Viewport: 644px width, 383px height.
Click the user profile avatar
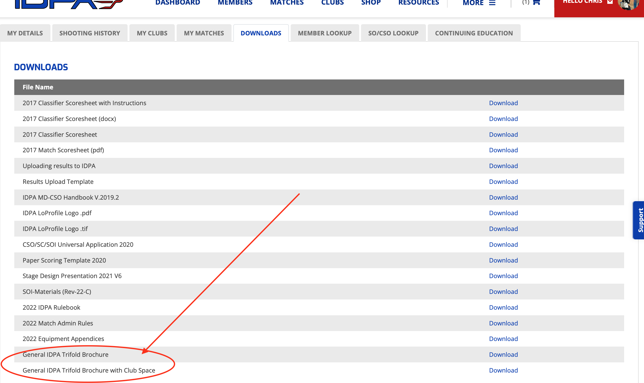click(x=629, y=4)
